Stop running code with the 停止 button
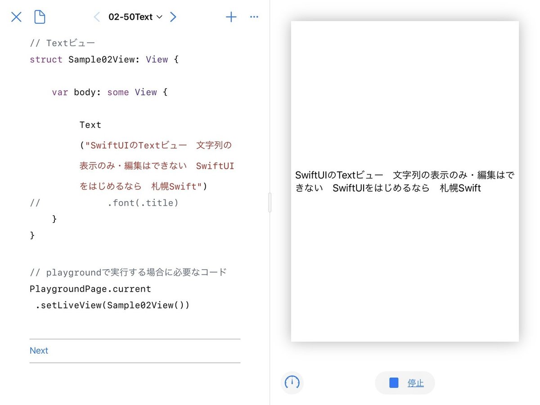 coord(405,383)
